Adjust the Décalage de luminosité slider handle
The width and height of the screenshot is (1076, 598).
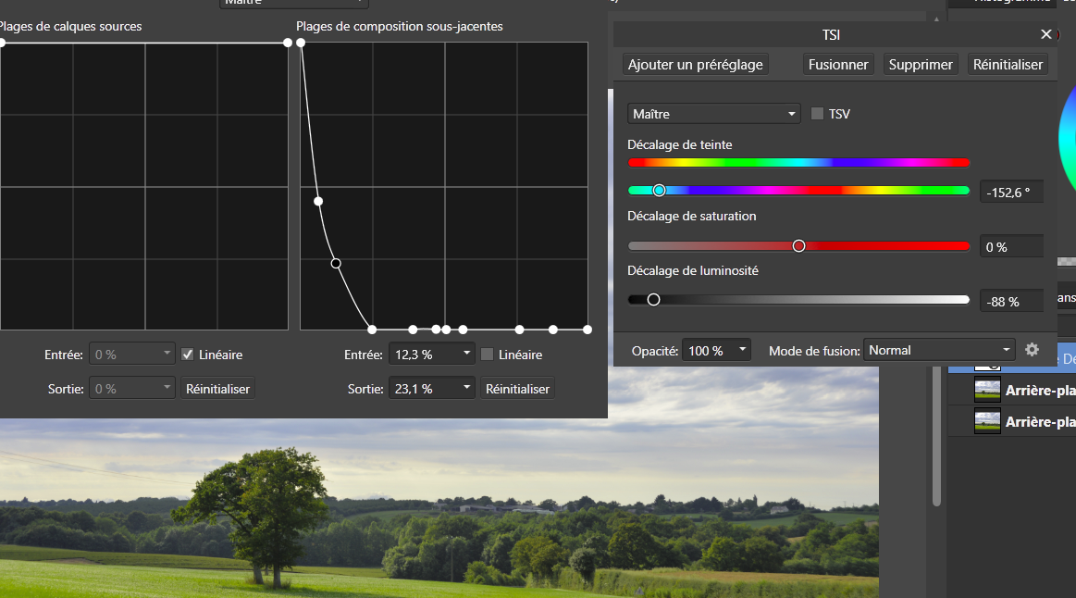click(653, 299)
